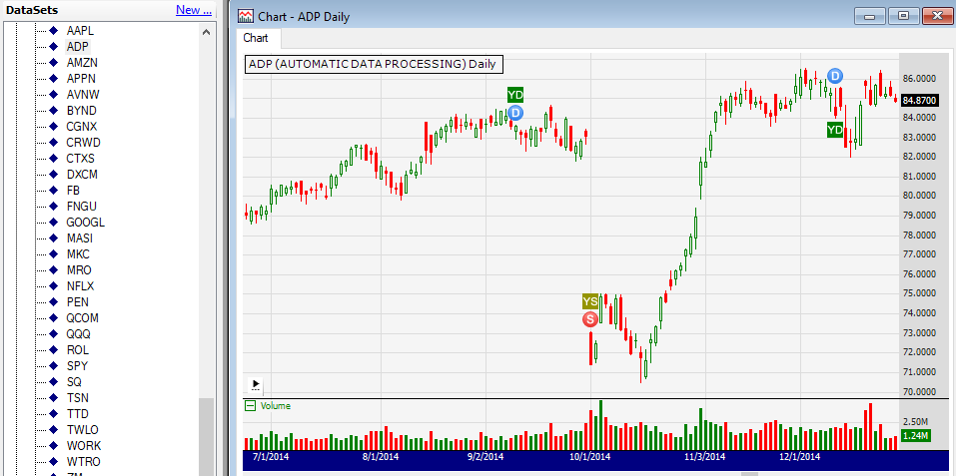956x476 pixels.
Task: Click the chart window title icon
Action: point(246,16)
